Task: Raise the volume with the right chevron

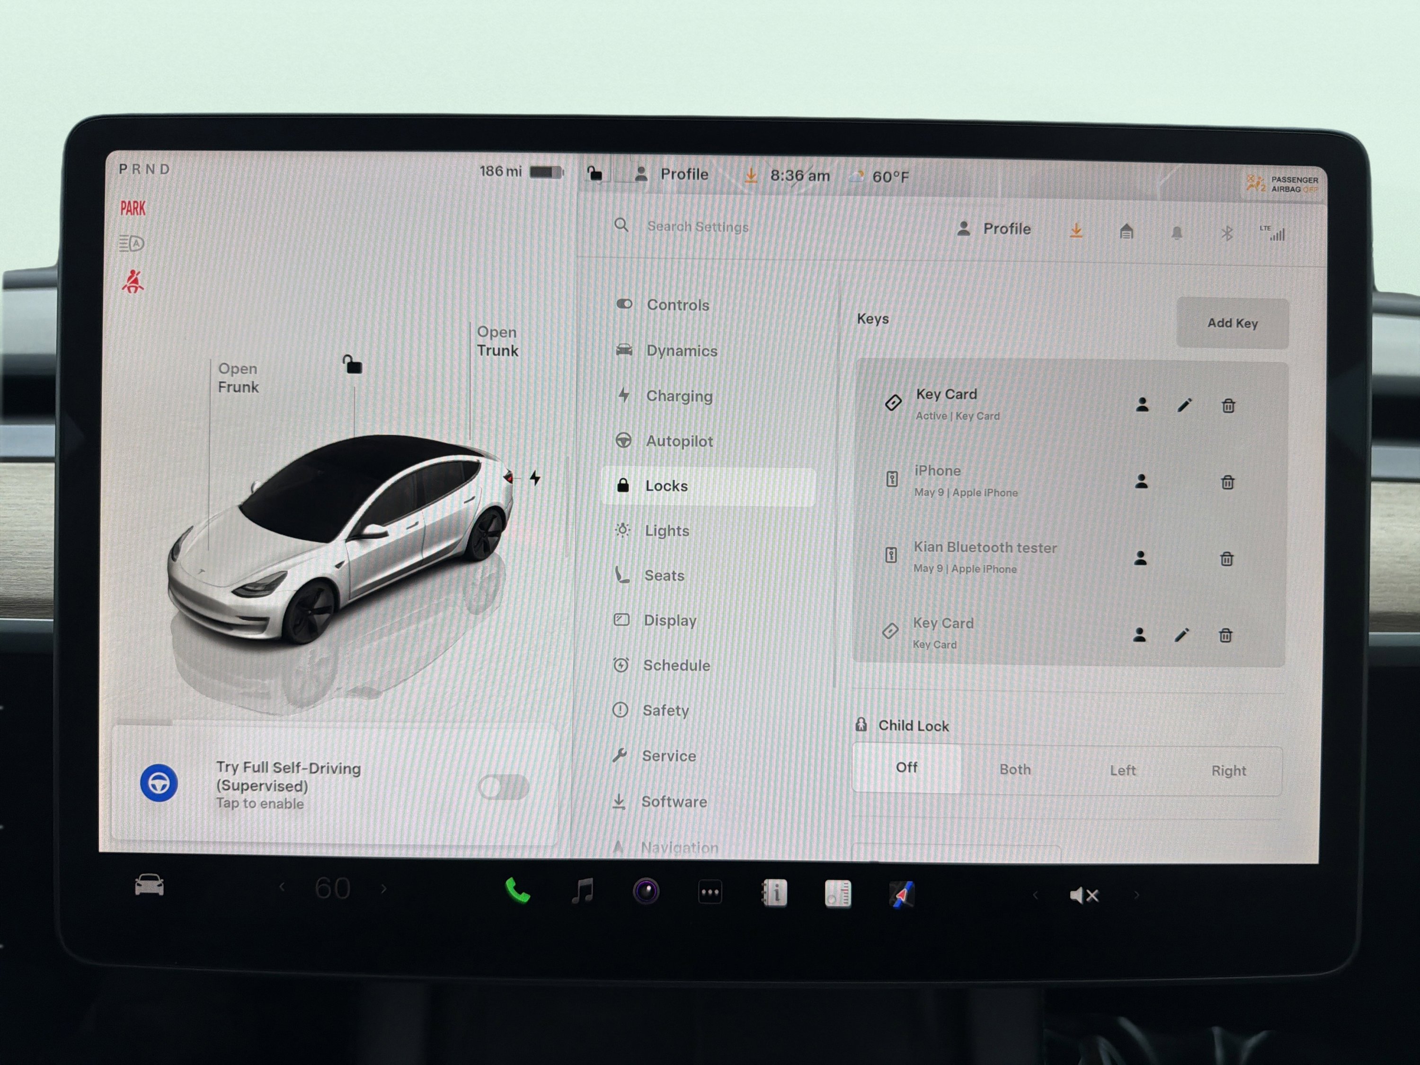Action: click(x=1136, y=895)
